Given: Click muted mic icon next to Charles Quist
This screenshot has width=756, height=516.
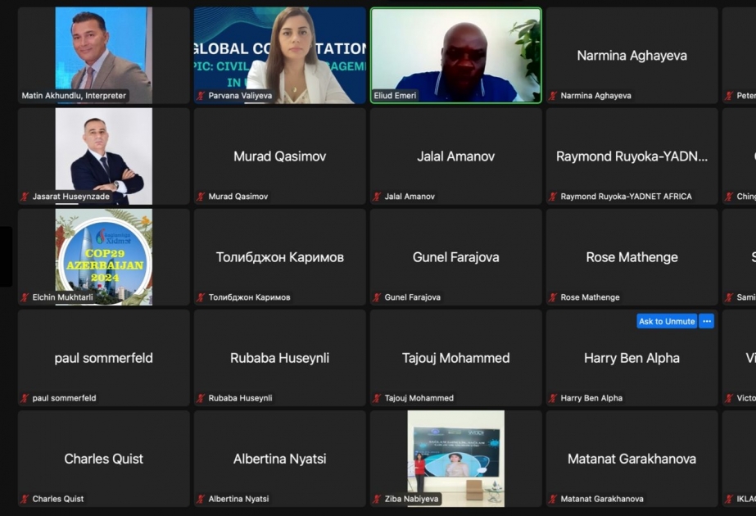Looking at the screenshot, I should 25,499.
